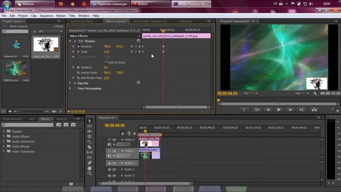
Task: Step forward one frame in Program monitor
Action: [x=290, y=110]
